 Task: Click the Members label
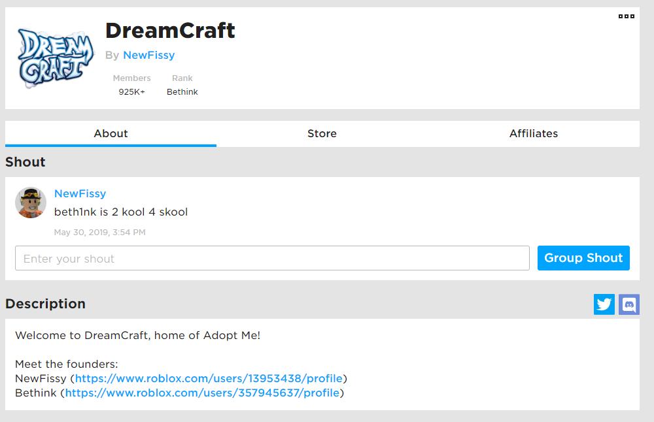click(132, 78)
